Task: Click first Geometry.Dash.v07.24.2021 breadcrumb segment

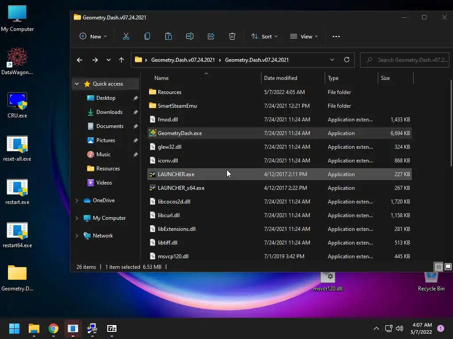Action: pos(183,60)
